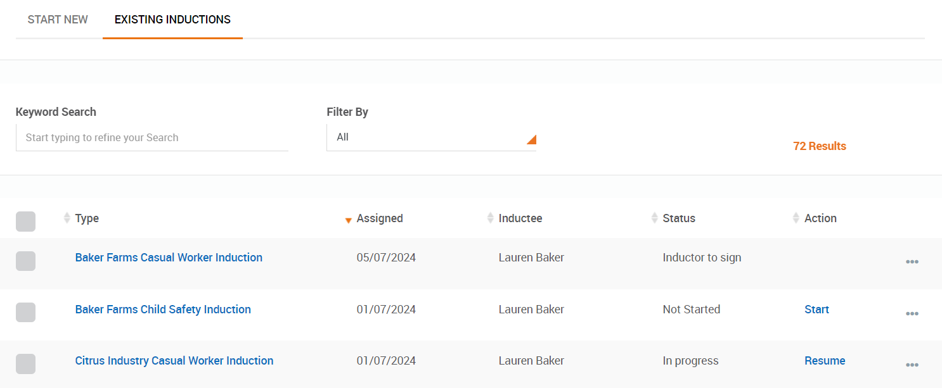Select the EXISTING INDUCTIONS tab
Screen dimensions: 942x388
[x=172, y=19]
